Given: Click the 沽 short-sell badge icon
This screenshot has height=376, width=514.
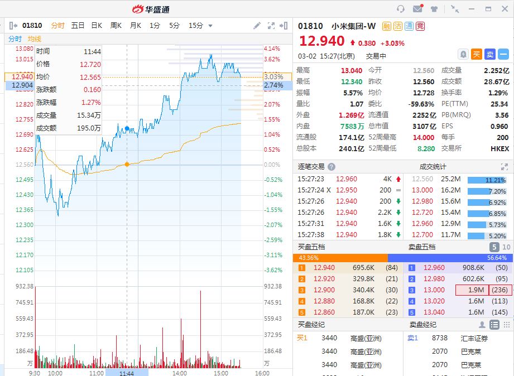Looking at the screenshot, I should coord(398,26).
